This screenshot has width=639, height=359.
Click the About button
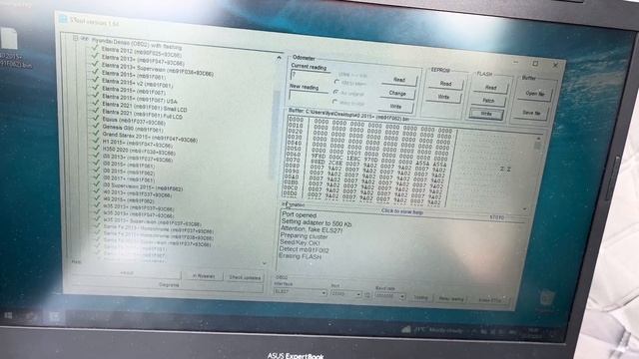[127, 272]
